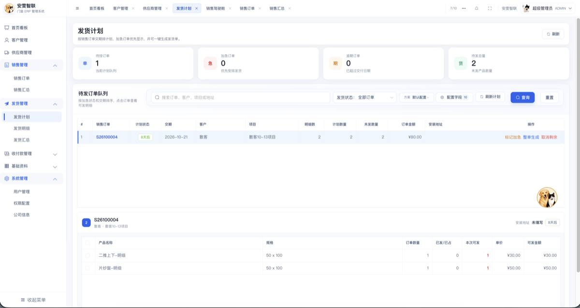Open 发货明细 in the sidebar
This screenshot has width=580, height=308.
point(22,128)
